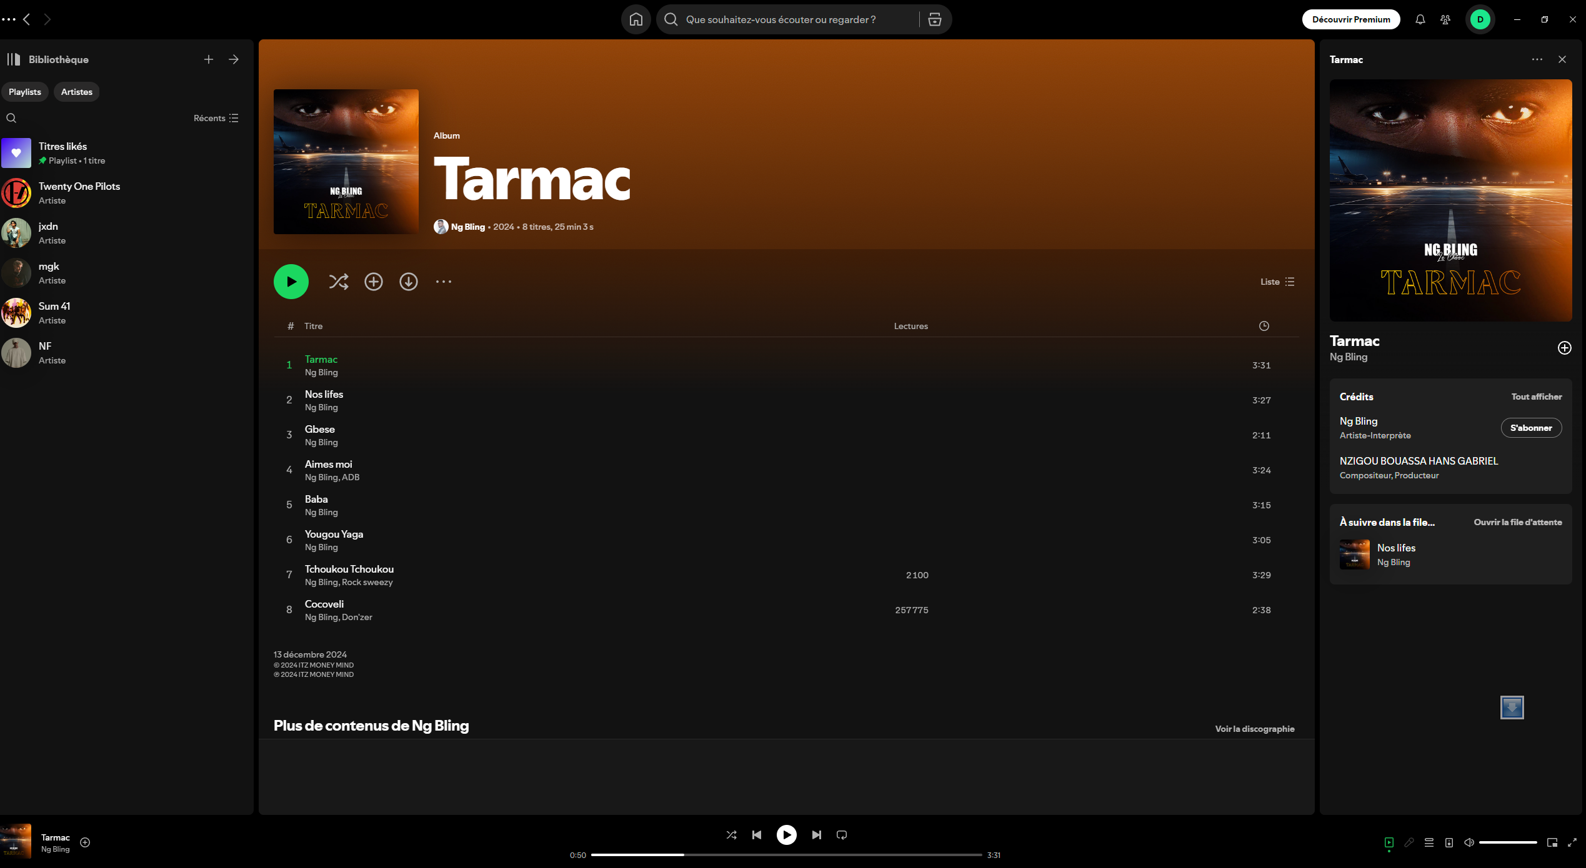Screen dimensions: 1586x868
Task: Open the Liste view dropdown
Action: coord(1277,282)
